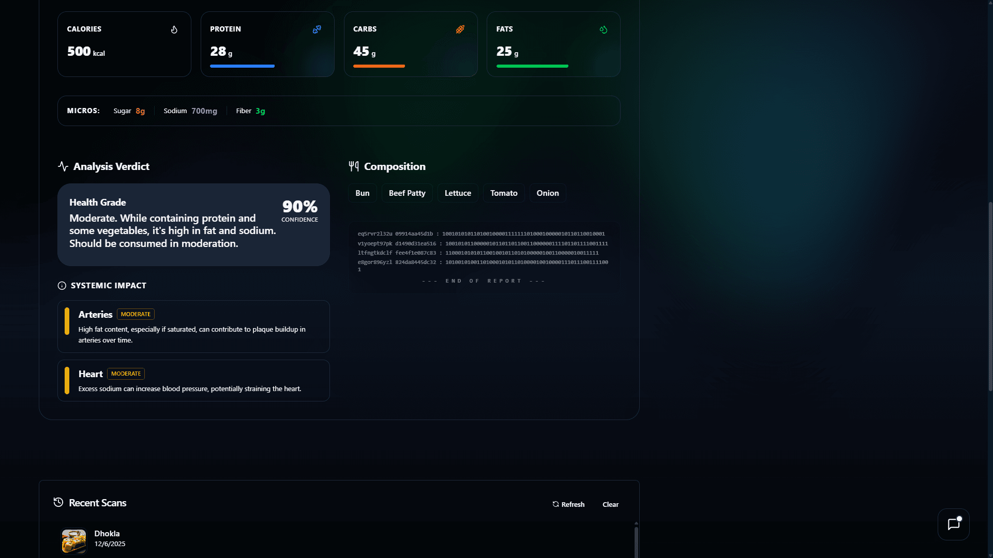Click the Recent Scans heading text

(98, 503)
